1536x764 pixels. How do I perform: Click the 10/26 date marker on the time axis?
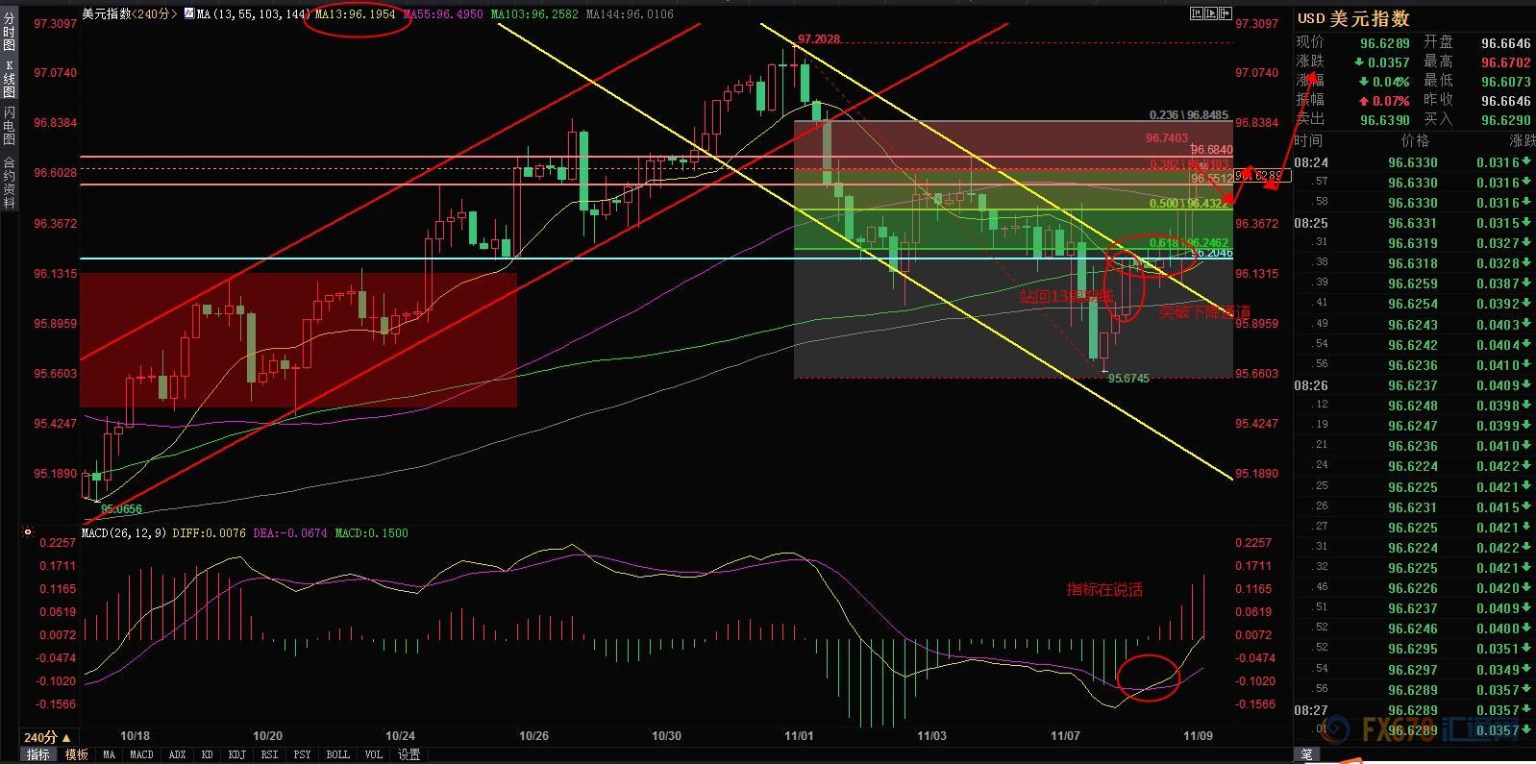[533, 736]
